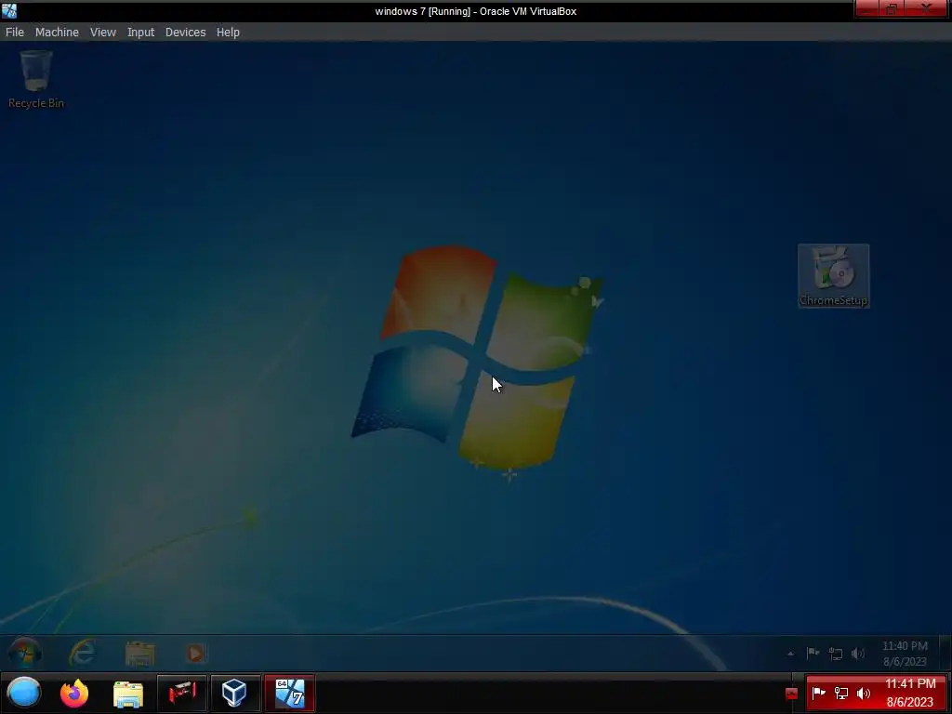This screenshot has height=714, width=952.
Task: Open the Input menu
Action: coord(141,33)
